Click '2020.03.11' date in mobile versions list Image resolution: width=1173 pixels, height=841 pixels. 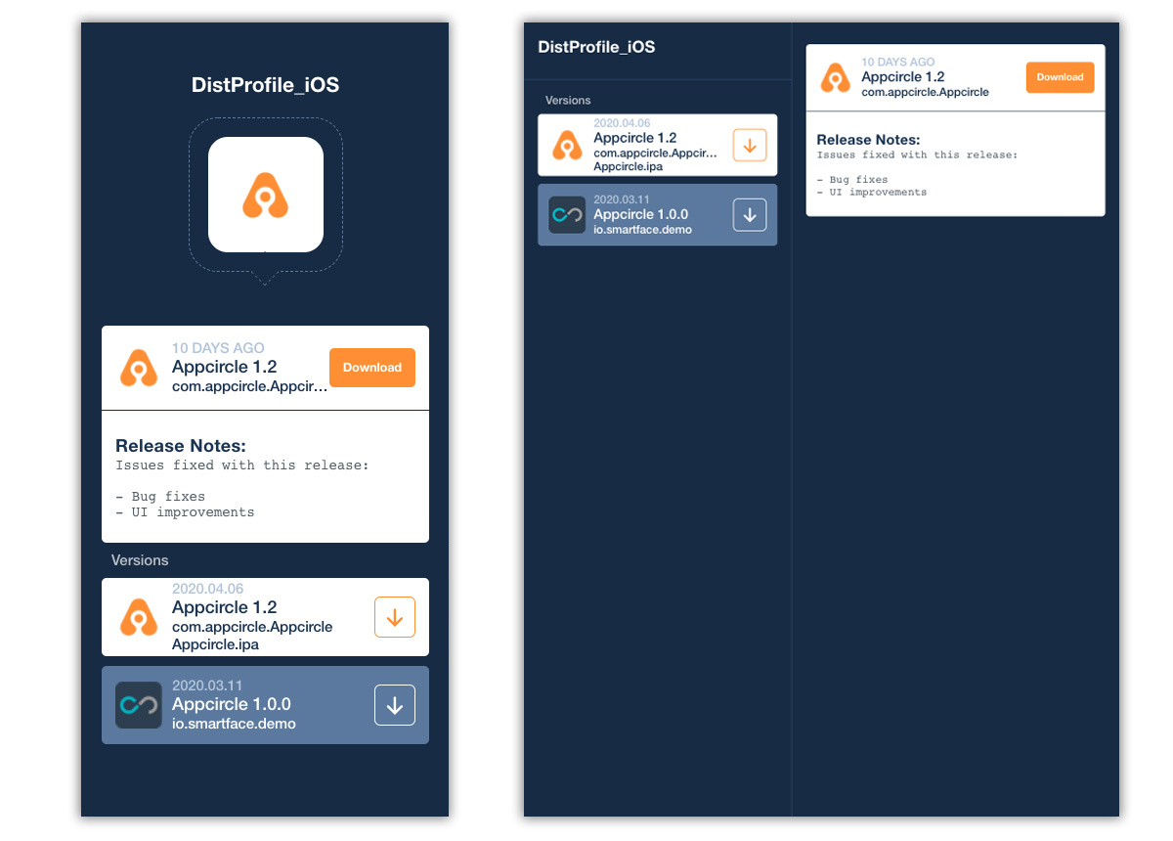coord(207,686)
